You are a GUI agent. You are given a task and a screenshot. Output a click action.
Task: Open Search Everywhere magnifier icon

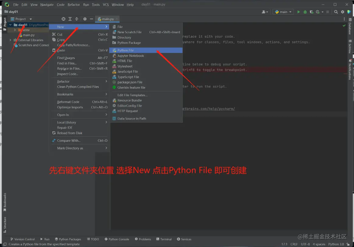click(336, 12)
